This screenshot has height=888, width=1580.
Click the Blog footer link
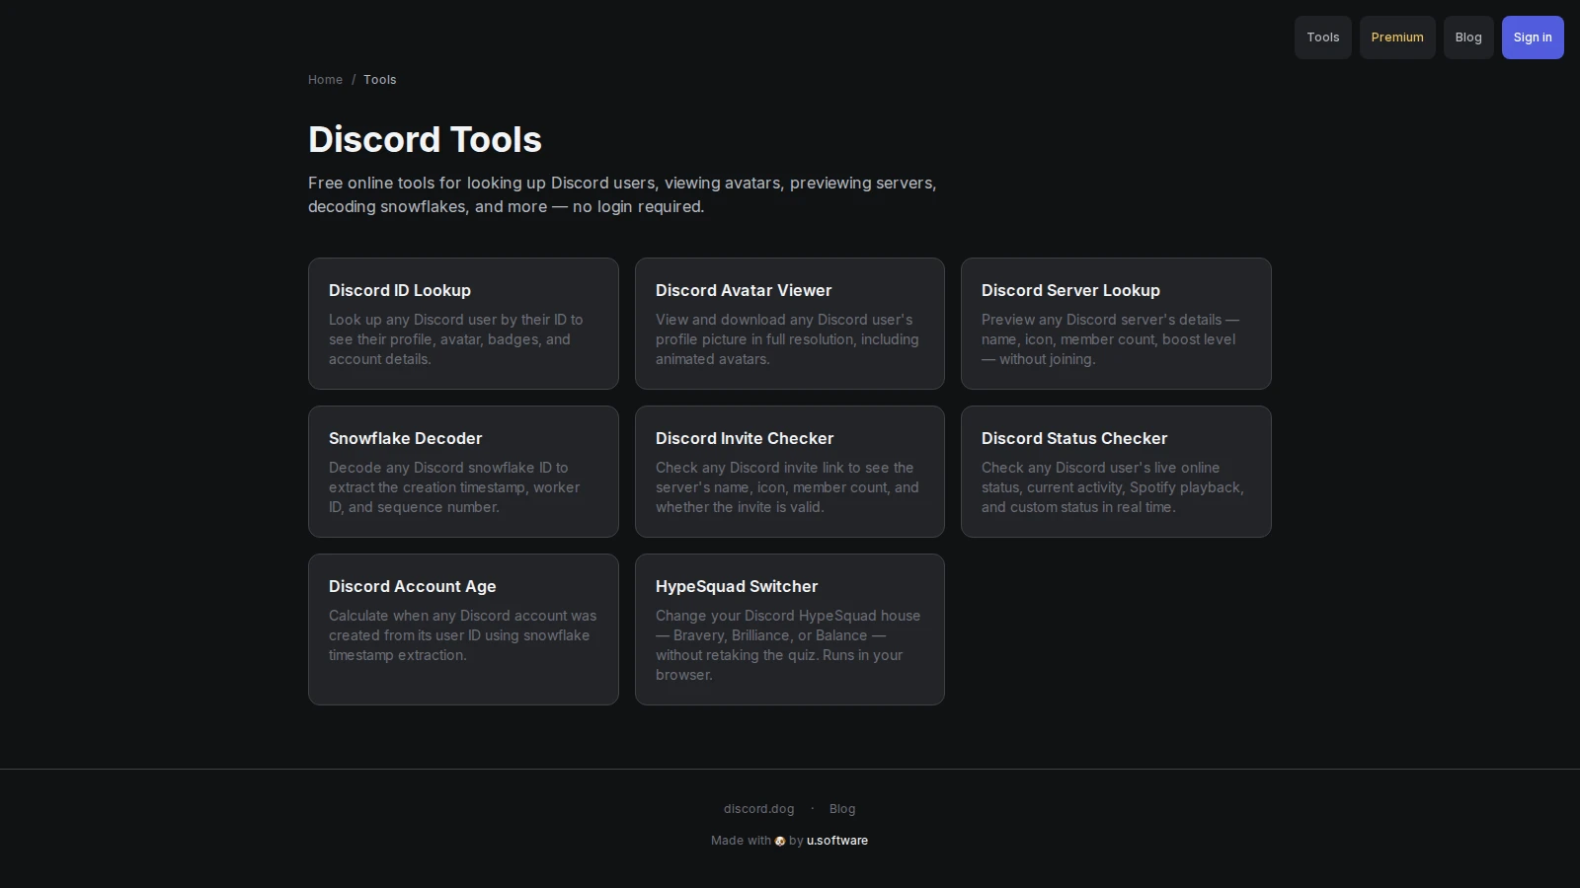click(x=842, y=809)
